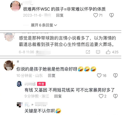Share the romance novel comment
Screen dimensions: 125x115
pos(88,52)
